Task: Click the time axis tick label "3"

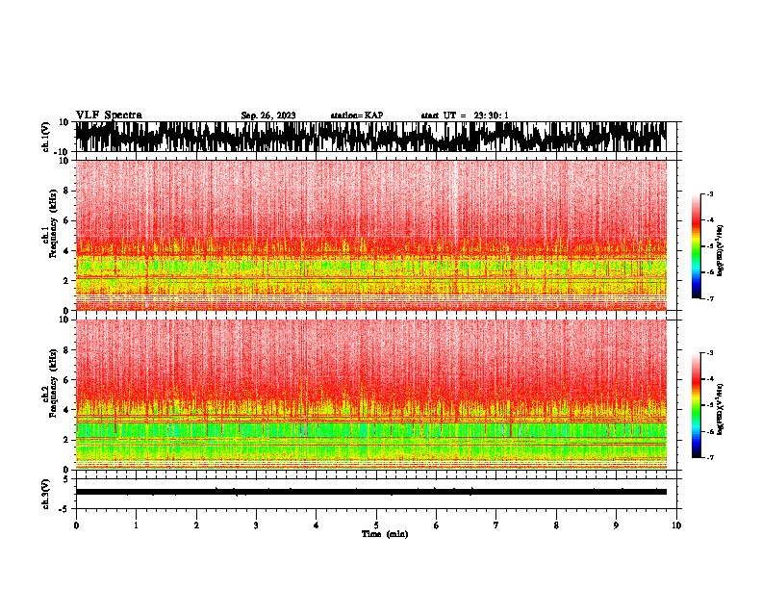Action: pyautogui.click(x=256, y=525)
